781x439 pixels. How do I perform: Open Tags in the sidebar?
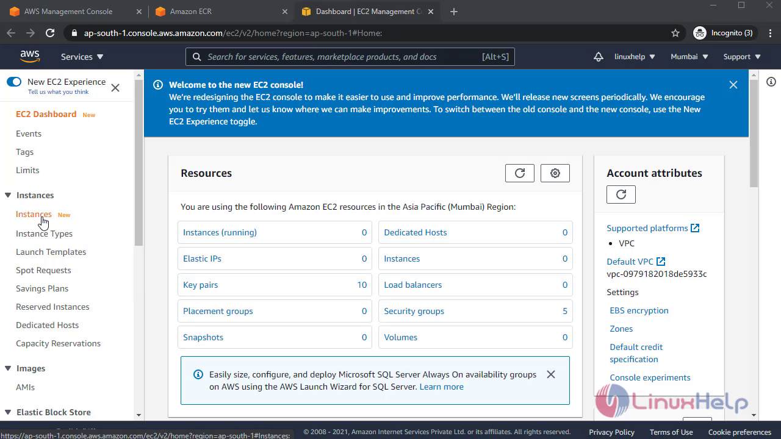click(x=24, y=152)
